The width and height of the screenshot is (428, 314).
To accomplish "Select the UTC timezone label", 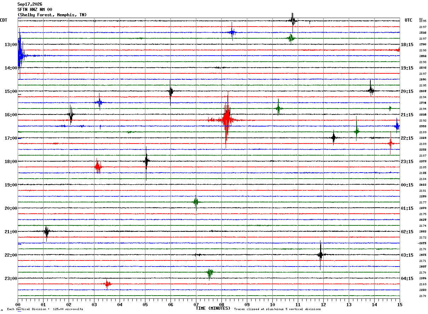I will coord(409,20).
